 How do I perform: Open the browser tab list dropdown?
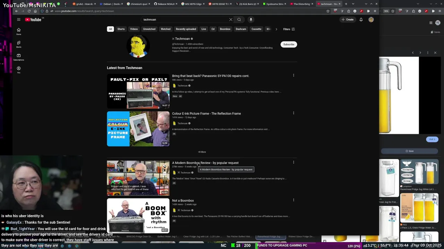[353, 4]
